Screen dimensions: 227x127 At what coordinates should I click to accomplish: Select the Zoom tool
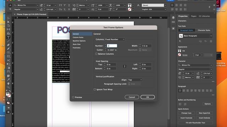click(8, 87)
